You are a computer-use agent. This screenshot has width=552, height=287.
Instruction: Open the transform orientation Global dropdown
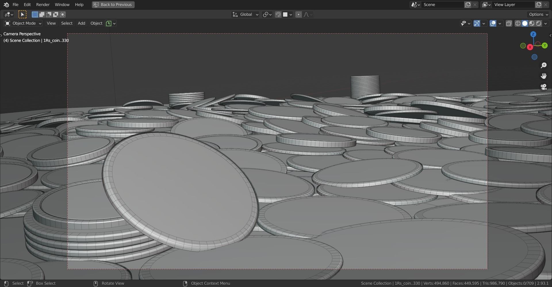(x=245, y=14)
